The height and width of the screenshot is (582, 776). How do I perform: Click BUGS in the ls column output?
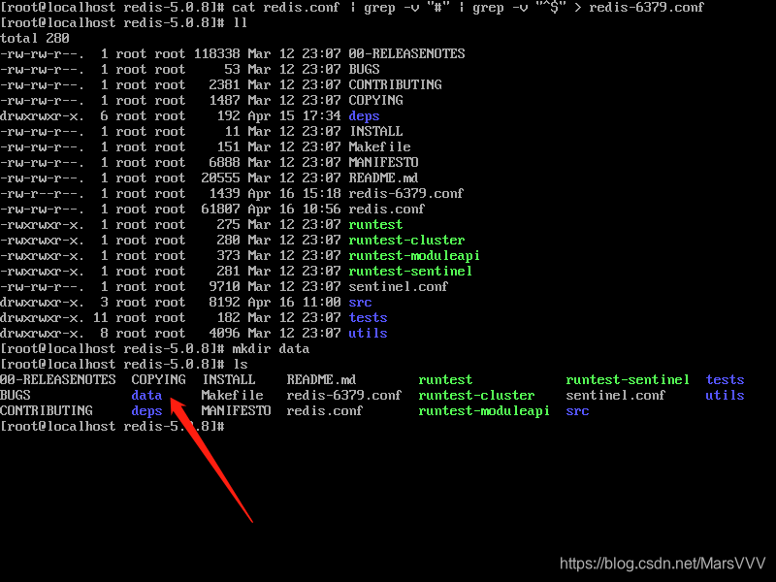tap(16, 395)
